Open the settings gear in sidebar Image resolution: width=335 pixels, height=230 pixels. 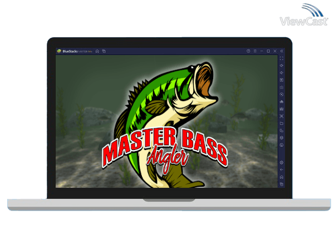pyautogui.click(x=282, y=163)
